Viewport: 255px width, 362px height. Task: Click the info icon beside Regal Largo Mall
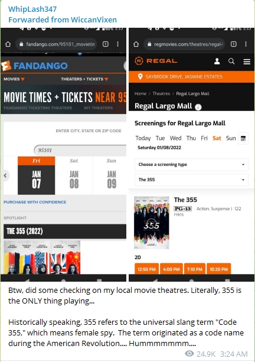(x=198, y=107)
